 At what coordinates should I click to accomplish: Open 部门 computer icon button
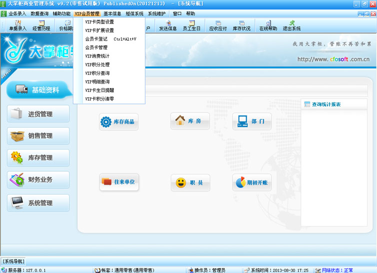pos(252,121)
